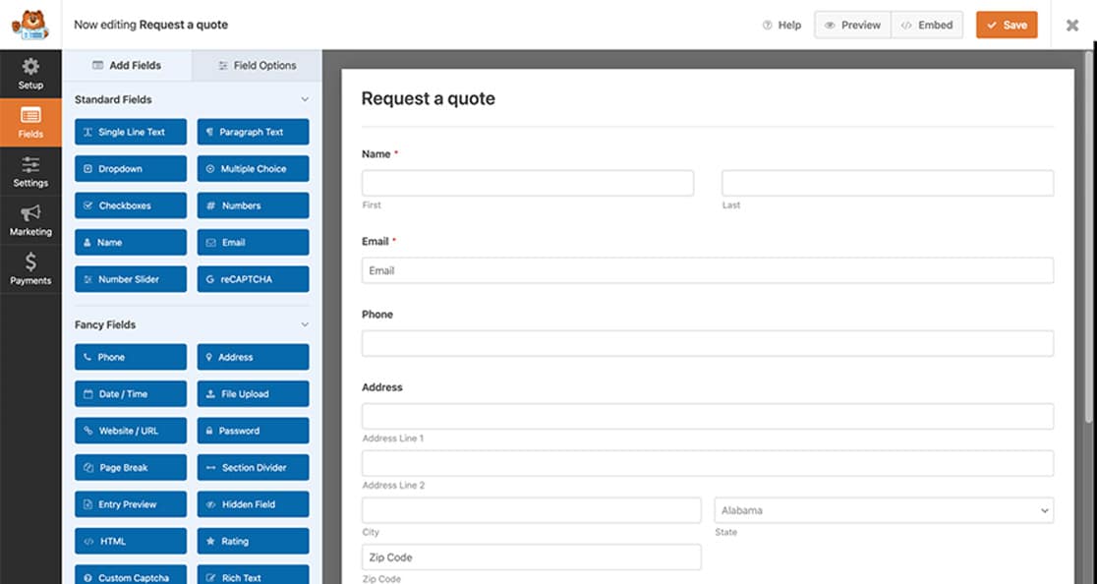This screenshot has width=1097, height=584.
Task: Add an HTML field
Action: point(131,542)
